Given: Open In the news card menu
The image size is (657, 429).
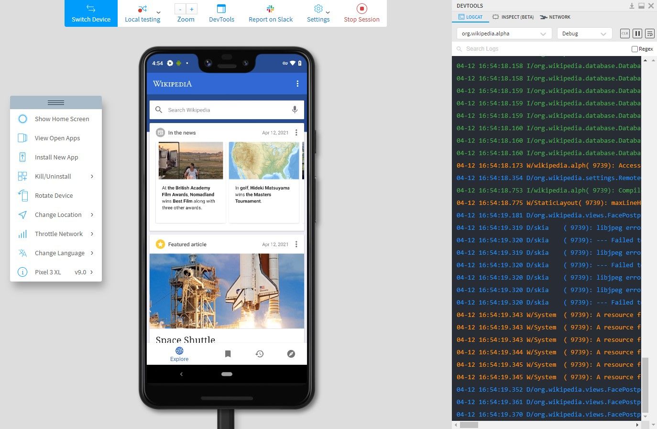Looking at the screenshot, I should coord(296,133).
